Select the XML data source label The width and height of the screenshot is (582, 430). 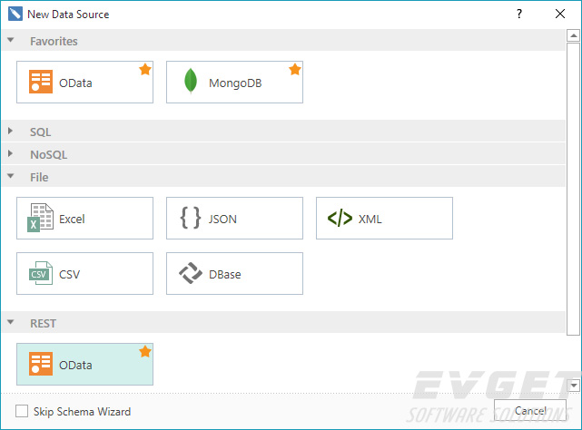point(370,219)
